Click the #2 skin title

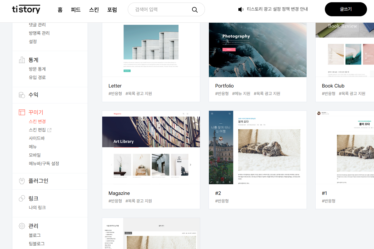coord(218,193)
